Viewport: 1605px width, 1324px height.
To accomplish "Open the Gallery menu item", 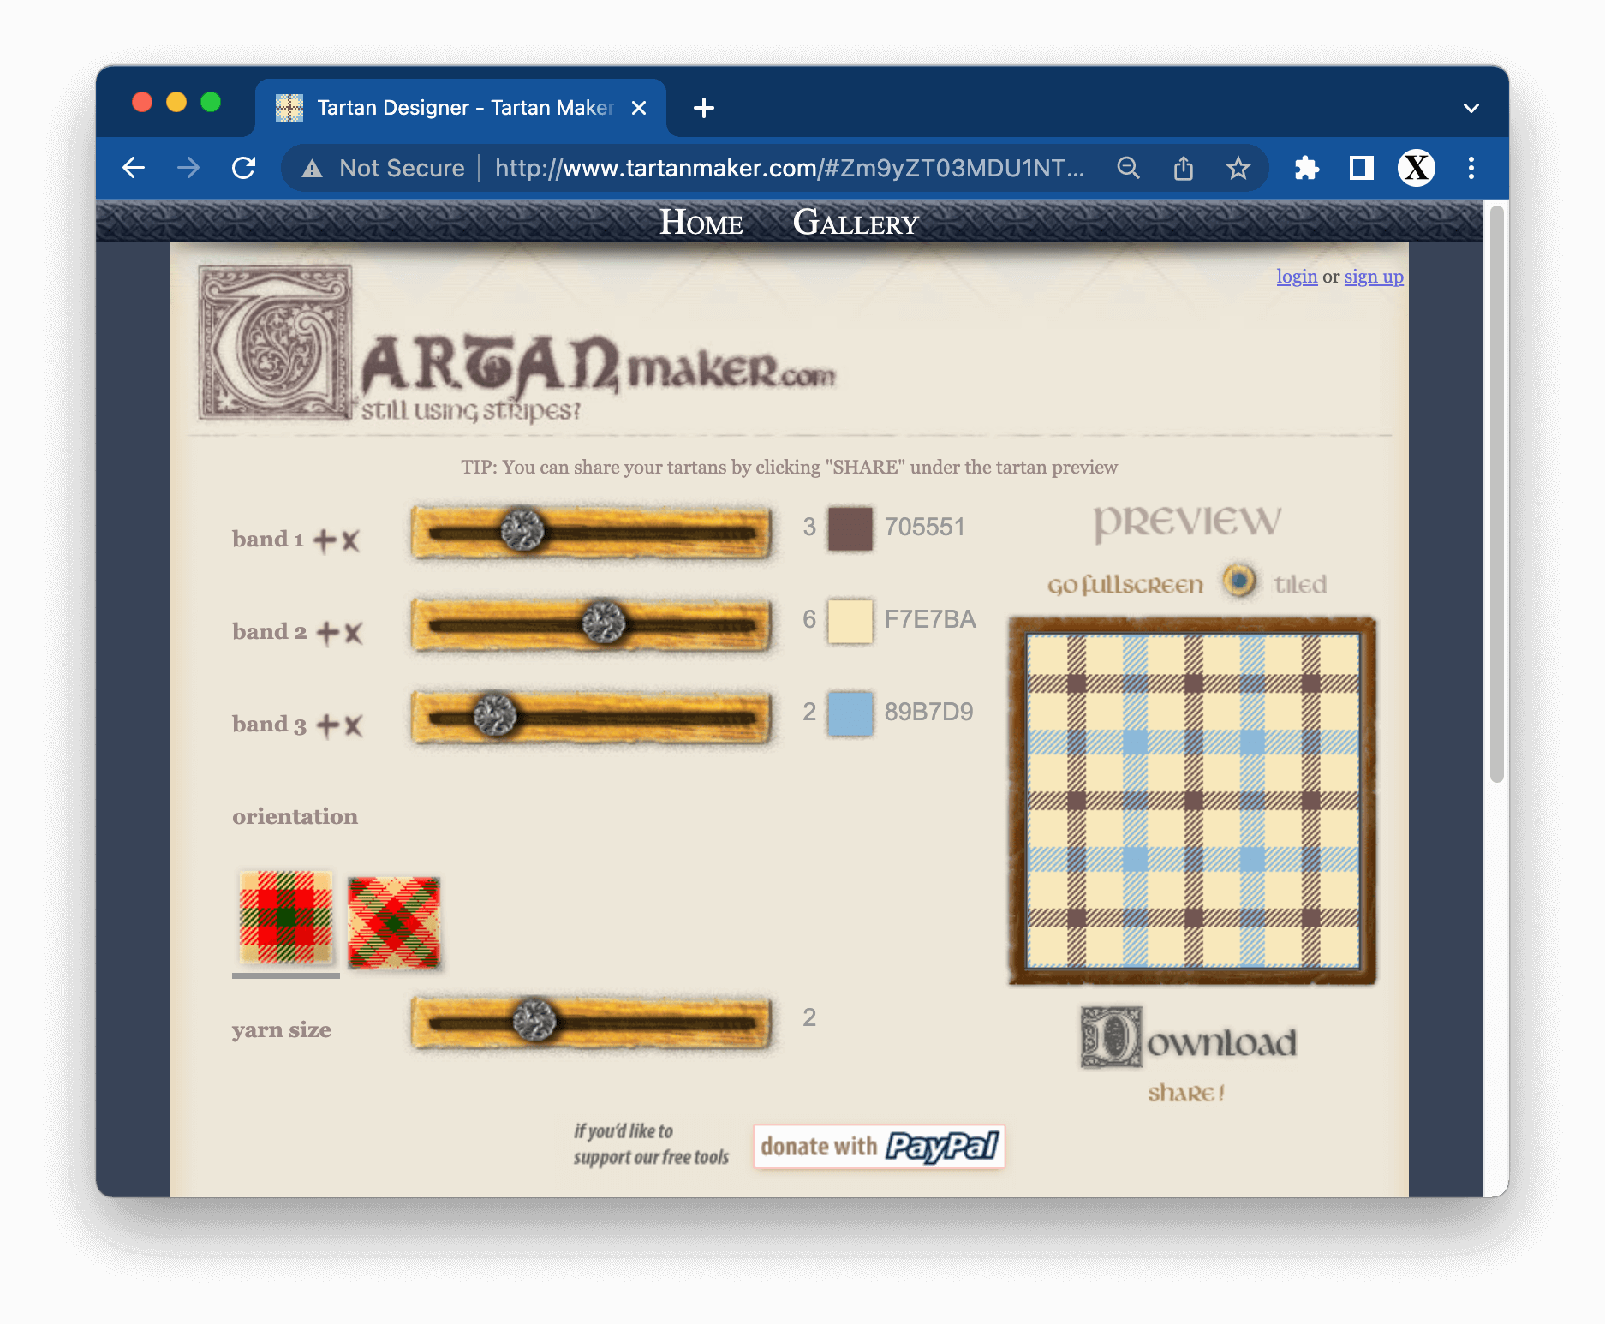I will click(x=856, y=223).
